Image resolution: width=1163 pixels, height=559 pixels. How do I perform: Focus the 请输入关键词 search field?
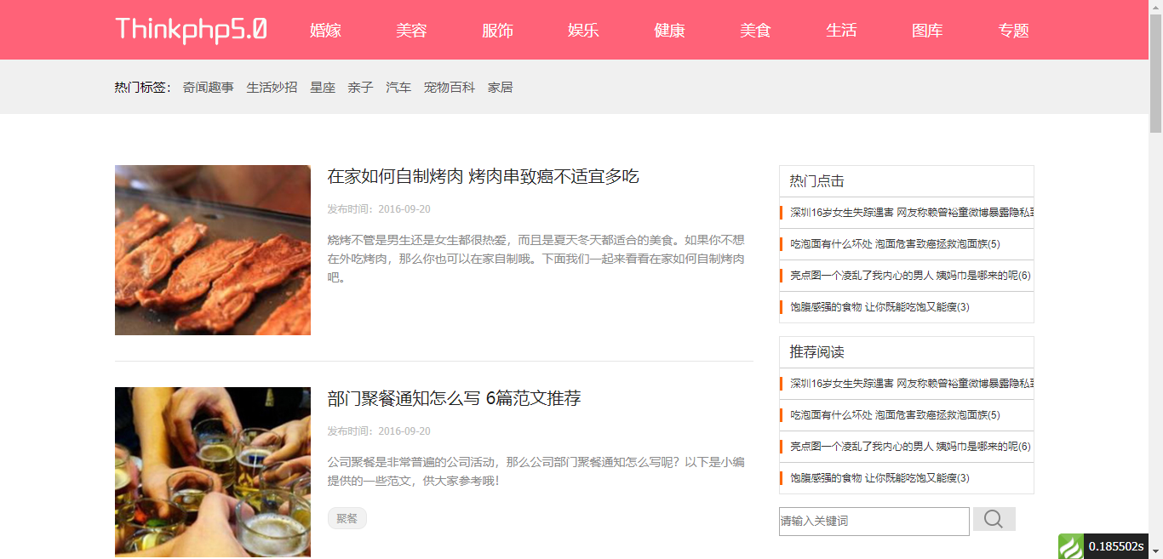click(874, 521)
